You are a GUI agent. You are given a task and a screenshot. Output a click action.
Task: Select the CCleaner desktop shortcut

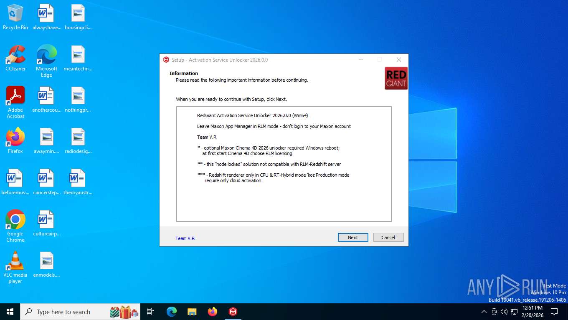tap(15, 59)
